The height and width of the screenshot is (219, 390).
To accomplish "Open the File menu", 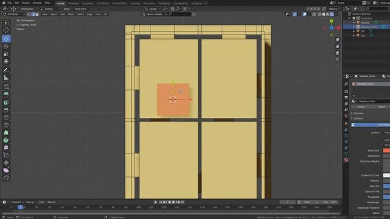I will coord(10,3).
